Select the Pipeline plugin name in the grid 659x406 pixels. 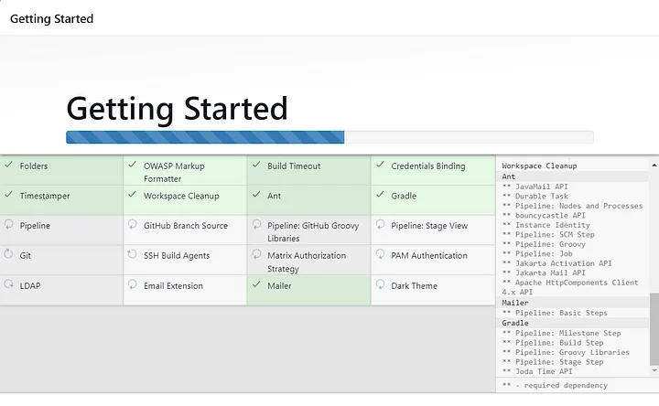click(35, 226)
